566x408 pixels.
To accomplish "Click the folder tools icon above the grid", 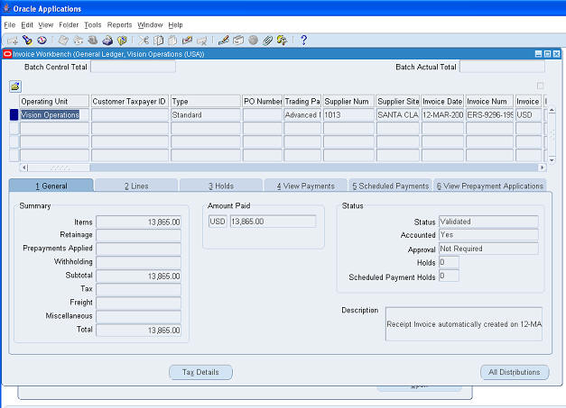I will 15,86.
